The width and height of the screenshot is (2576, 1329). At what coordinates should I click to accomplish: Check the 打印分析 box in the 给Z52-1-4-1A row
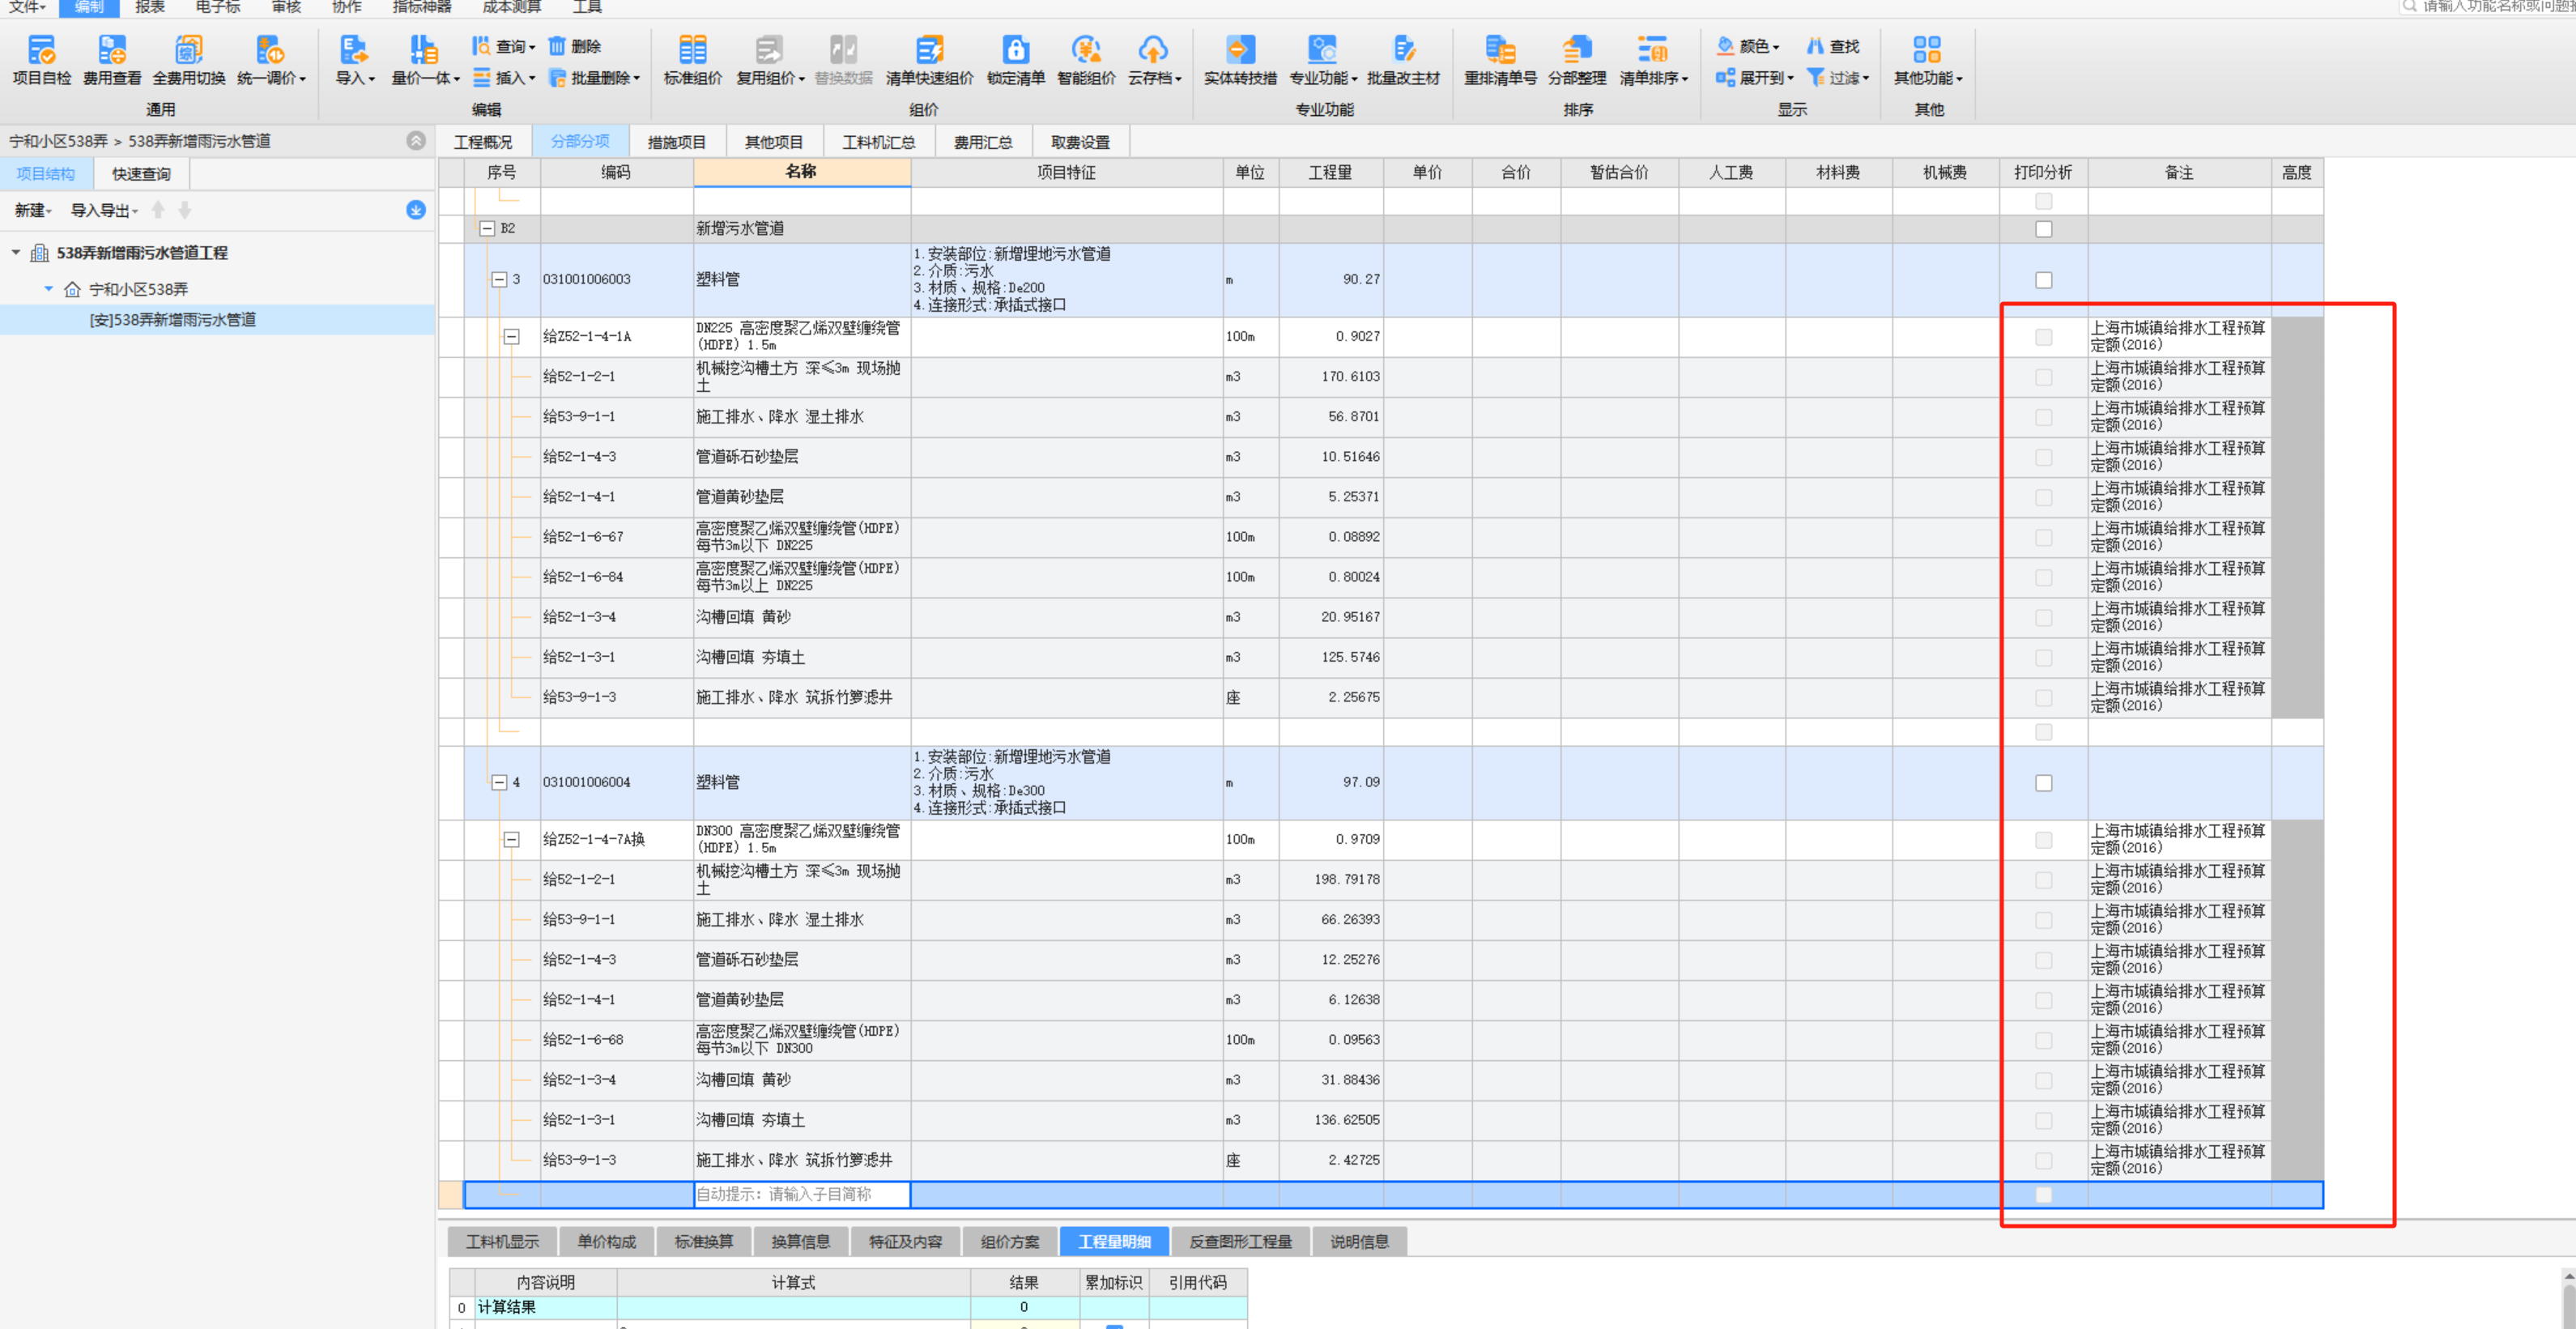click(2043, 337)
